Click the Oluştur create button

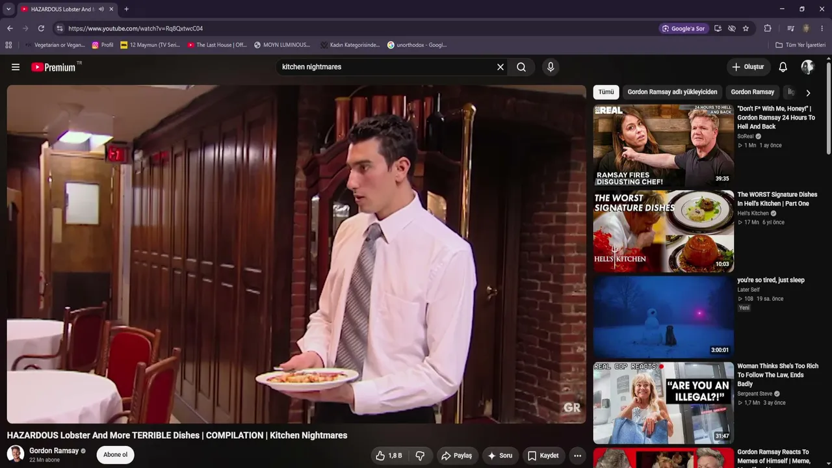[x=748, y=67]
